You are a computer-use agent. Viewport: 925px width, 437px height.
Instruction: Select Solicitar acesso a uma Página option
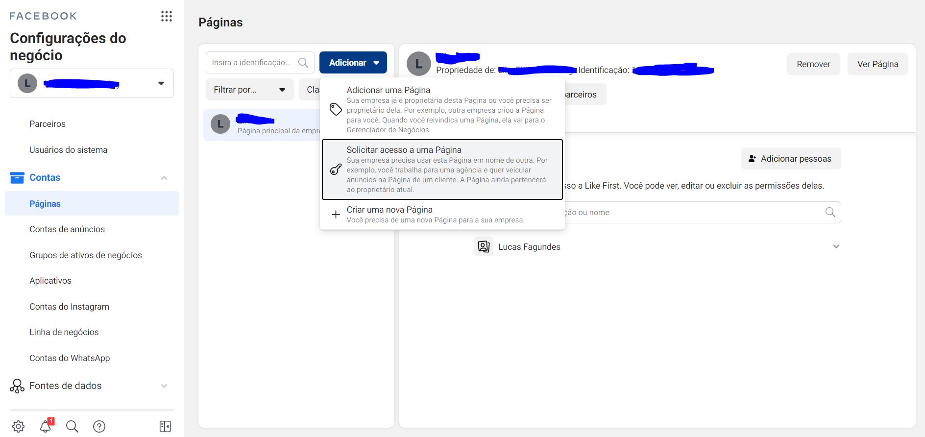(x=442, y=170)
